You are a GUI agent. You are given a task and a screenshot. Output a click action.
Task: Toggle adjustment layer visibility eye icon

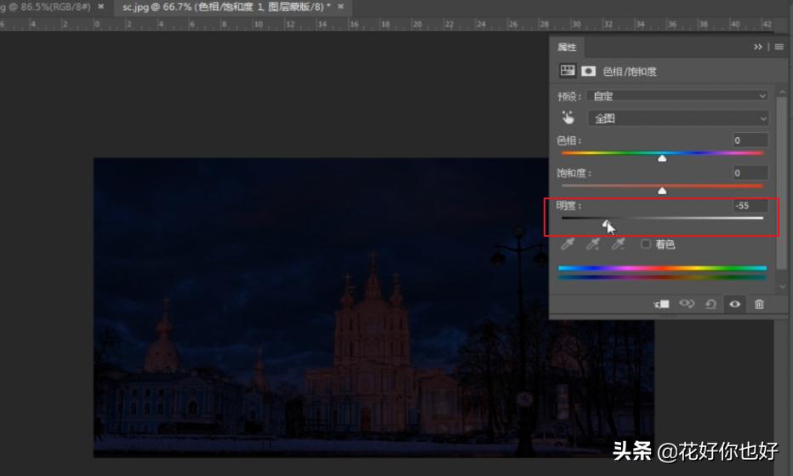coord(734,304)
